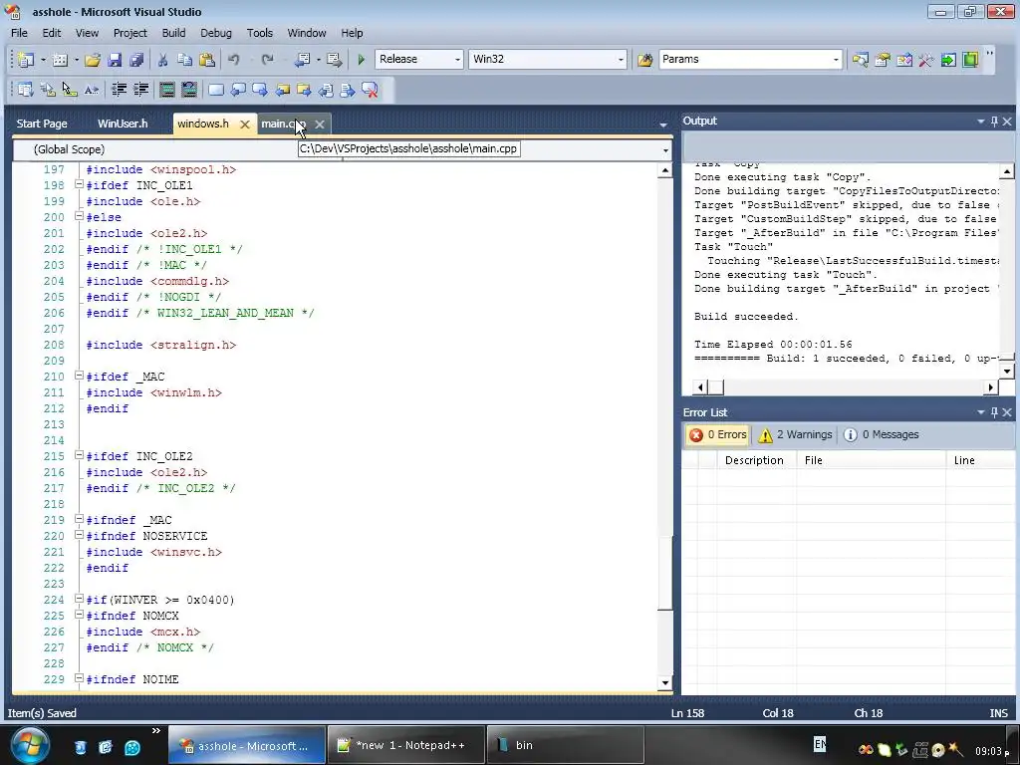This screenshot has width=1020, height=765.
Task: Toggle the 0 Messages filter
Action: [882, 434]
